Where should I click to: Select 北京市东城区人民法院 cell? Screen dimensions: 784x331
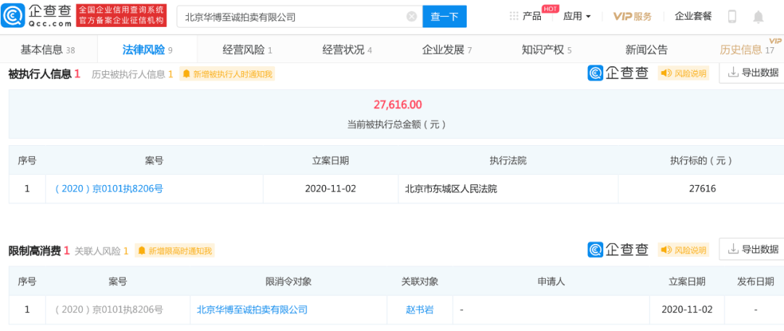(x=451, y=189)
